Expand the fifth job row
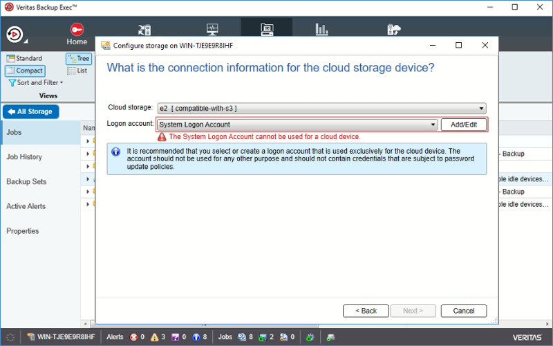The height and width of the screenshot is (346, 553). click(x=88, y=192)
